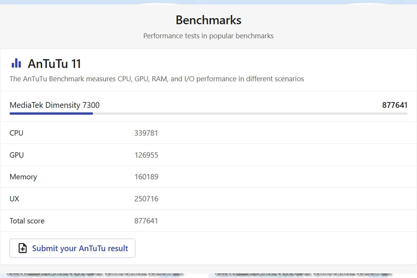Viewport: 417px width, 278px height.
Task: Click the 'CPU' row label
Action: (x=16, y=133)
